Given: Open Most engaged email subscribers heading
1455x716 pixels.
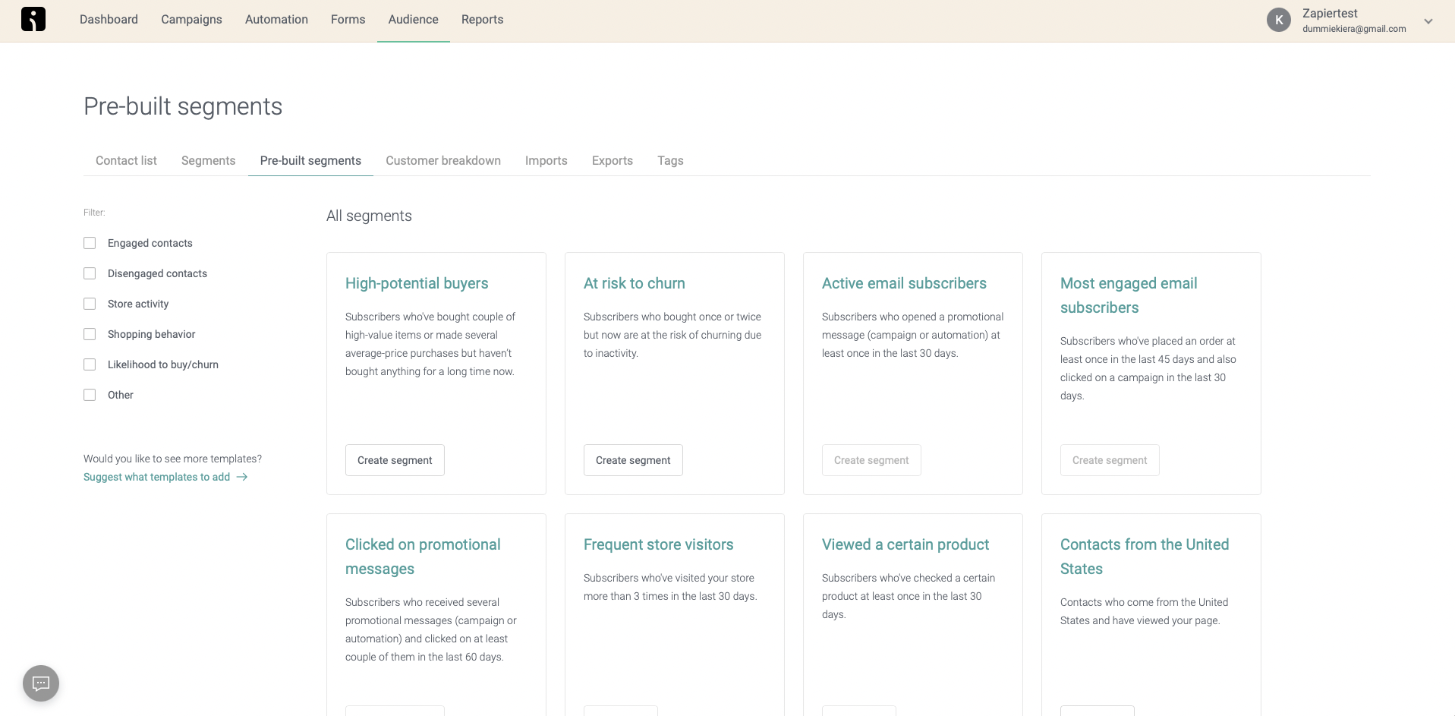Looking at the screenshot, I should pos(1129,295).
